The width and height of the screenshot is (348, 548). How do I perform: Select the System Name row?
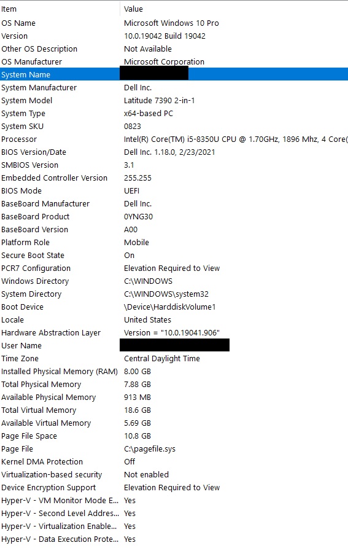point(174,74)
